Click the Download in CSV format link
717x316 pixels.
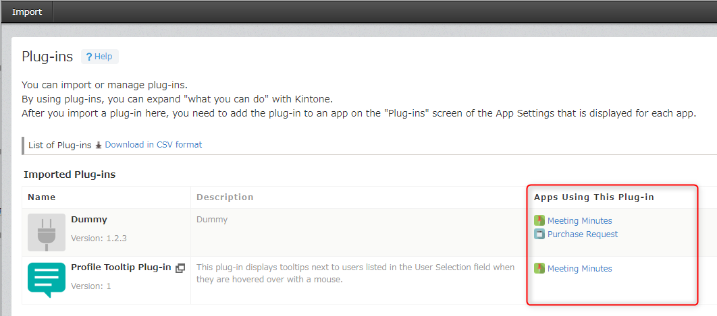[153, 145]
